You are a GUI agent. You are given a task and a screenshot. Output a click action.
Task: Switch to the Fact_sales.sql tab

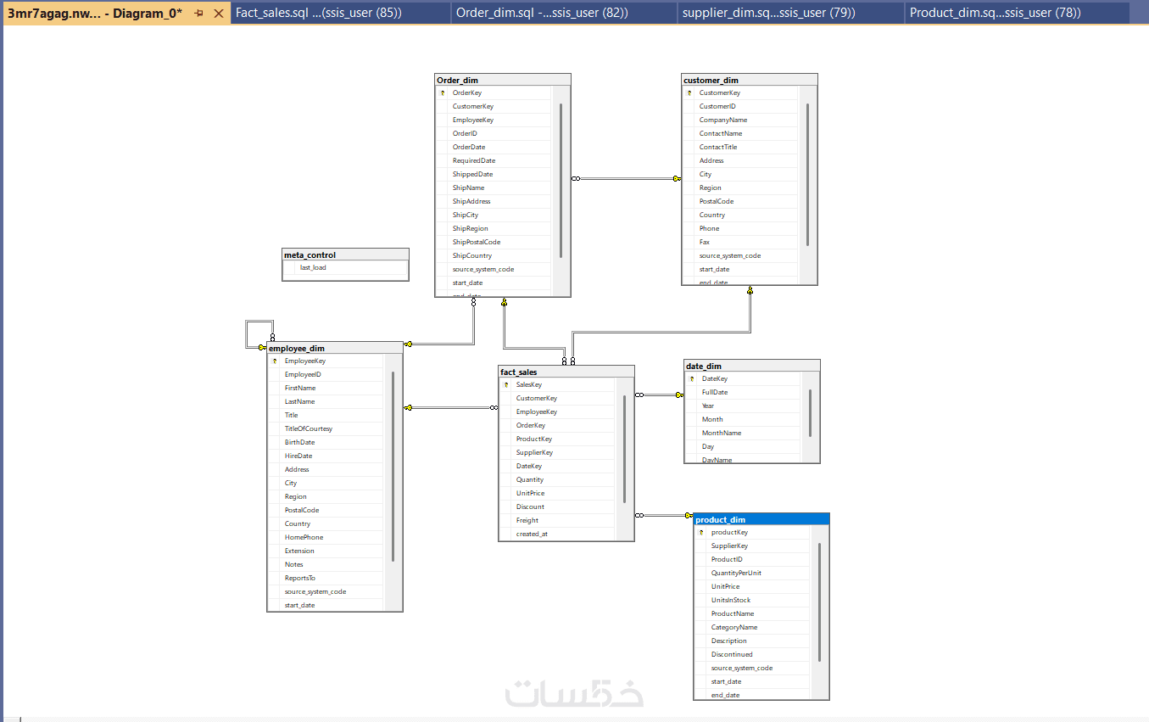click(341, 13)
